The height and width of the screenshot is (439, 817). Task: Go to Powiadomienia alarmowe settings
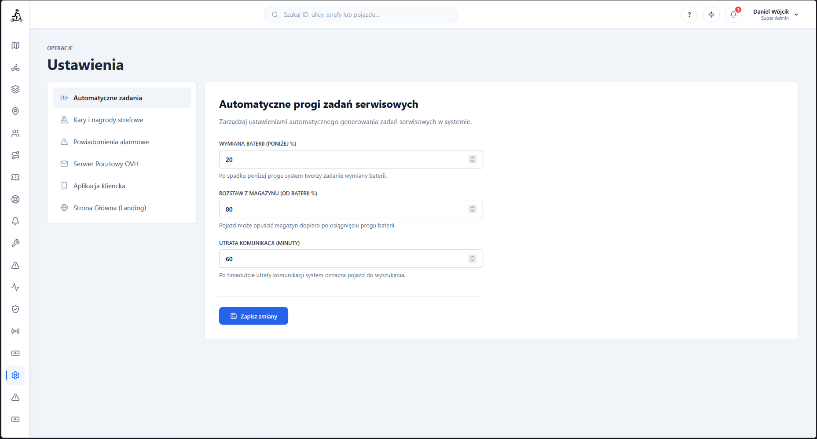(x=122, y=142)
